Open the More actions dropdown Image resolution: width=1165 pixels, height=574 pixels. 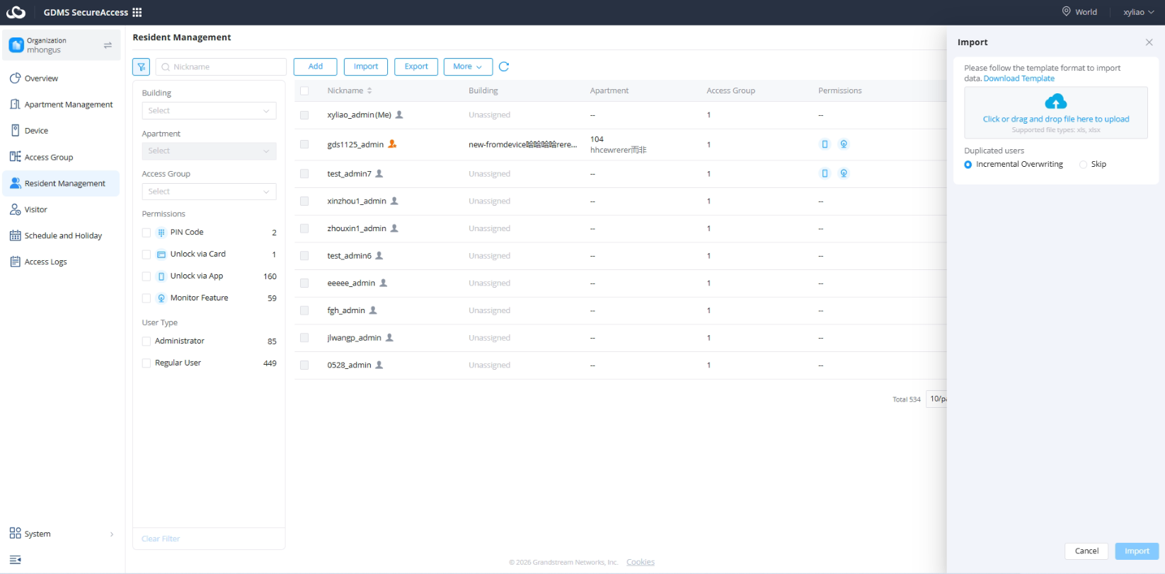pyautogui.click(x=468, y=66)
